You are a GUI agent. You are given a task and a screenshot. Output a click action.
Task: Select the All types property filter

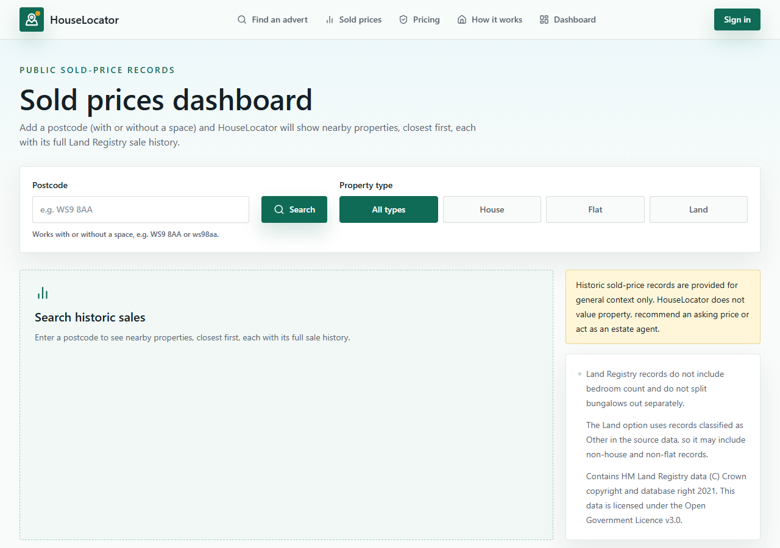tap(389, 209)
